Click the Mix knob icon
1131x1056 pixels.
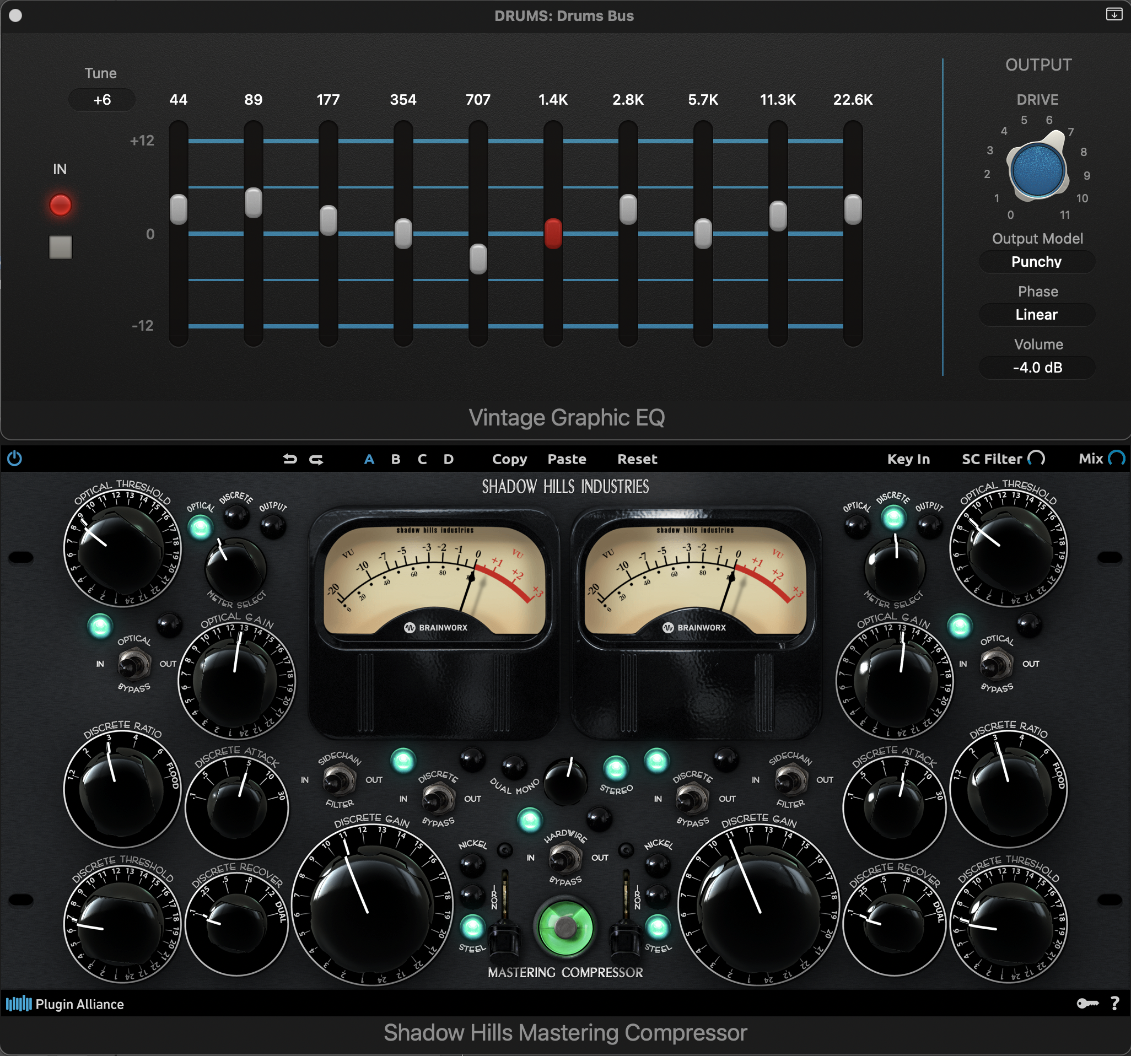pos(1117,459)
